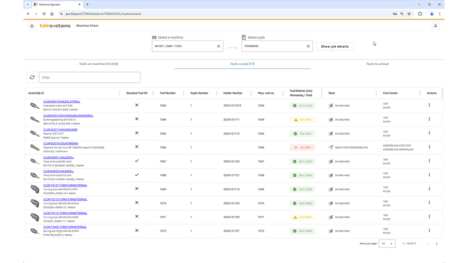Switch to Tools on machine tab
The width and height of the screenshot is (468, 263).
coord(98,64)
